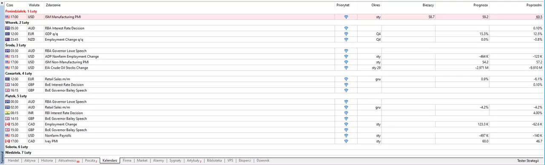The image size is (545, 165).
Task: Click the New Zealand flag for Employment Change q/q
Action: 7,39
